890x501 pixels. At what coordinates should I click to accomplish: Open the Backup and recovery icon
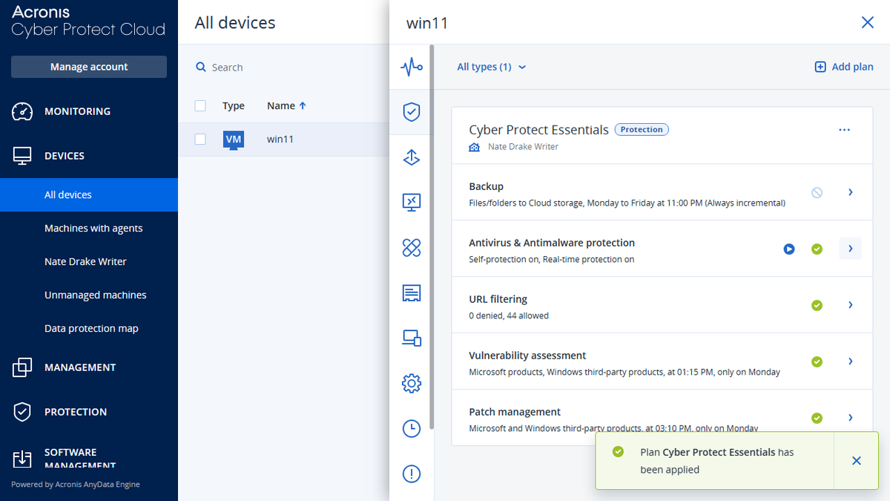click(412, 157)
